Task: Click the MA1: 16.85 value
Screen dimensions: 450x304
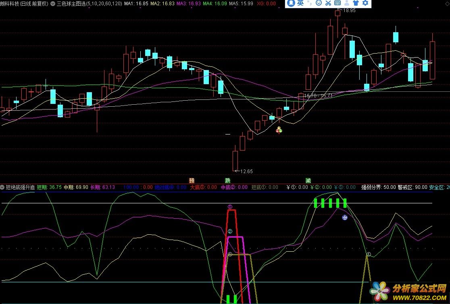Action: [x=136, y=4]
